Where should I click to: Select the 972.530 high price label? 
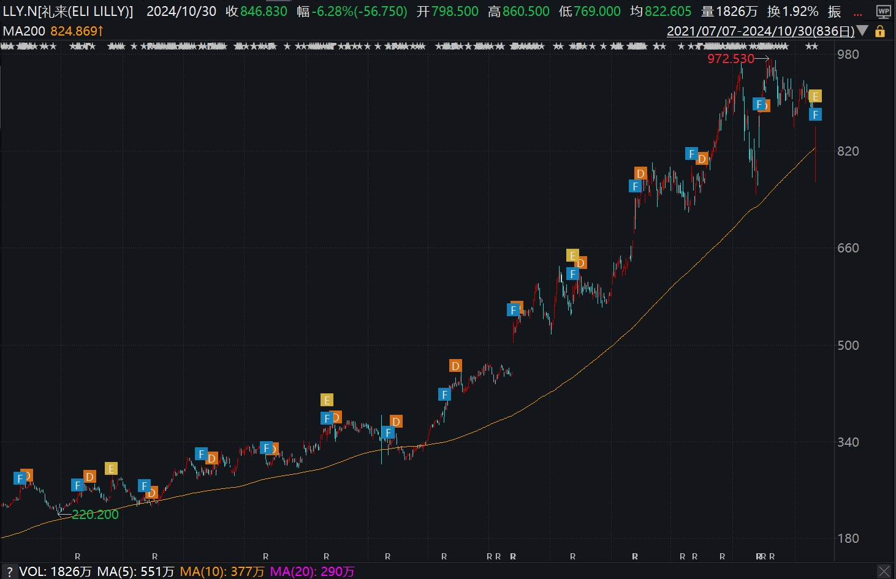731,59
